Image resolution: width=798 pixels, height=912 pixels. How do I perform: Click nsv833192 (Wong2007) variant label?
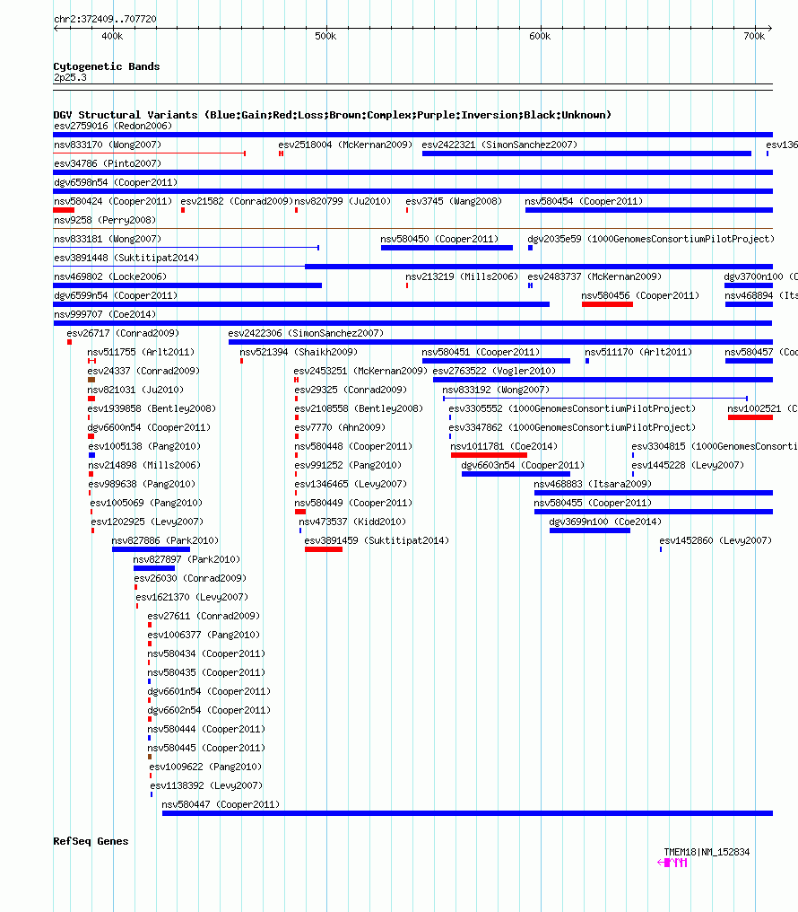496,390
